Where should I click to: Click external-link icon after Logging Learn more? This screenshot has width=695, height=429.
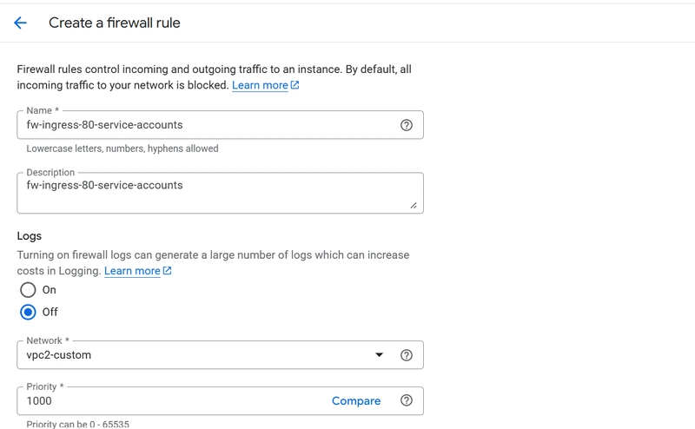(167, 270)
